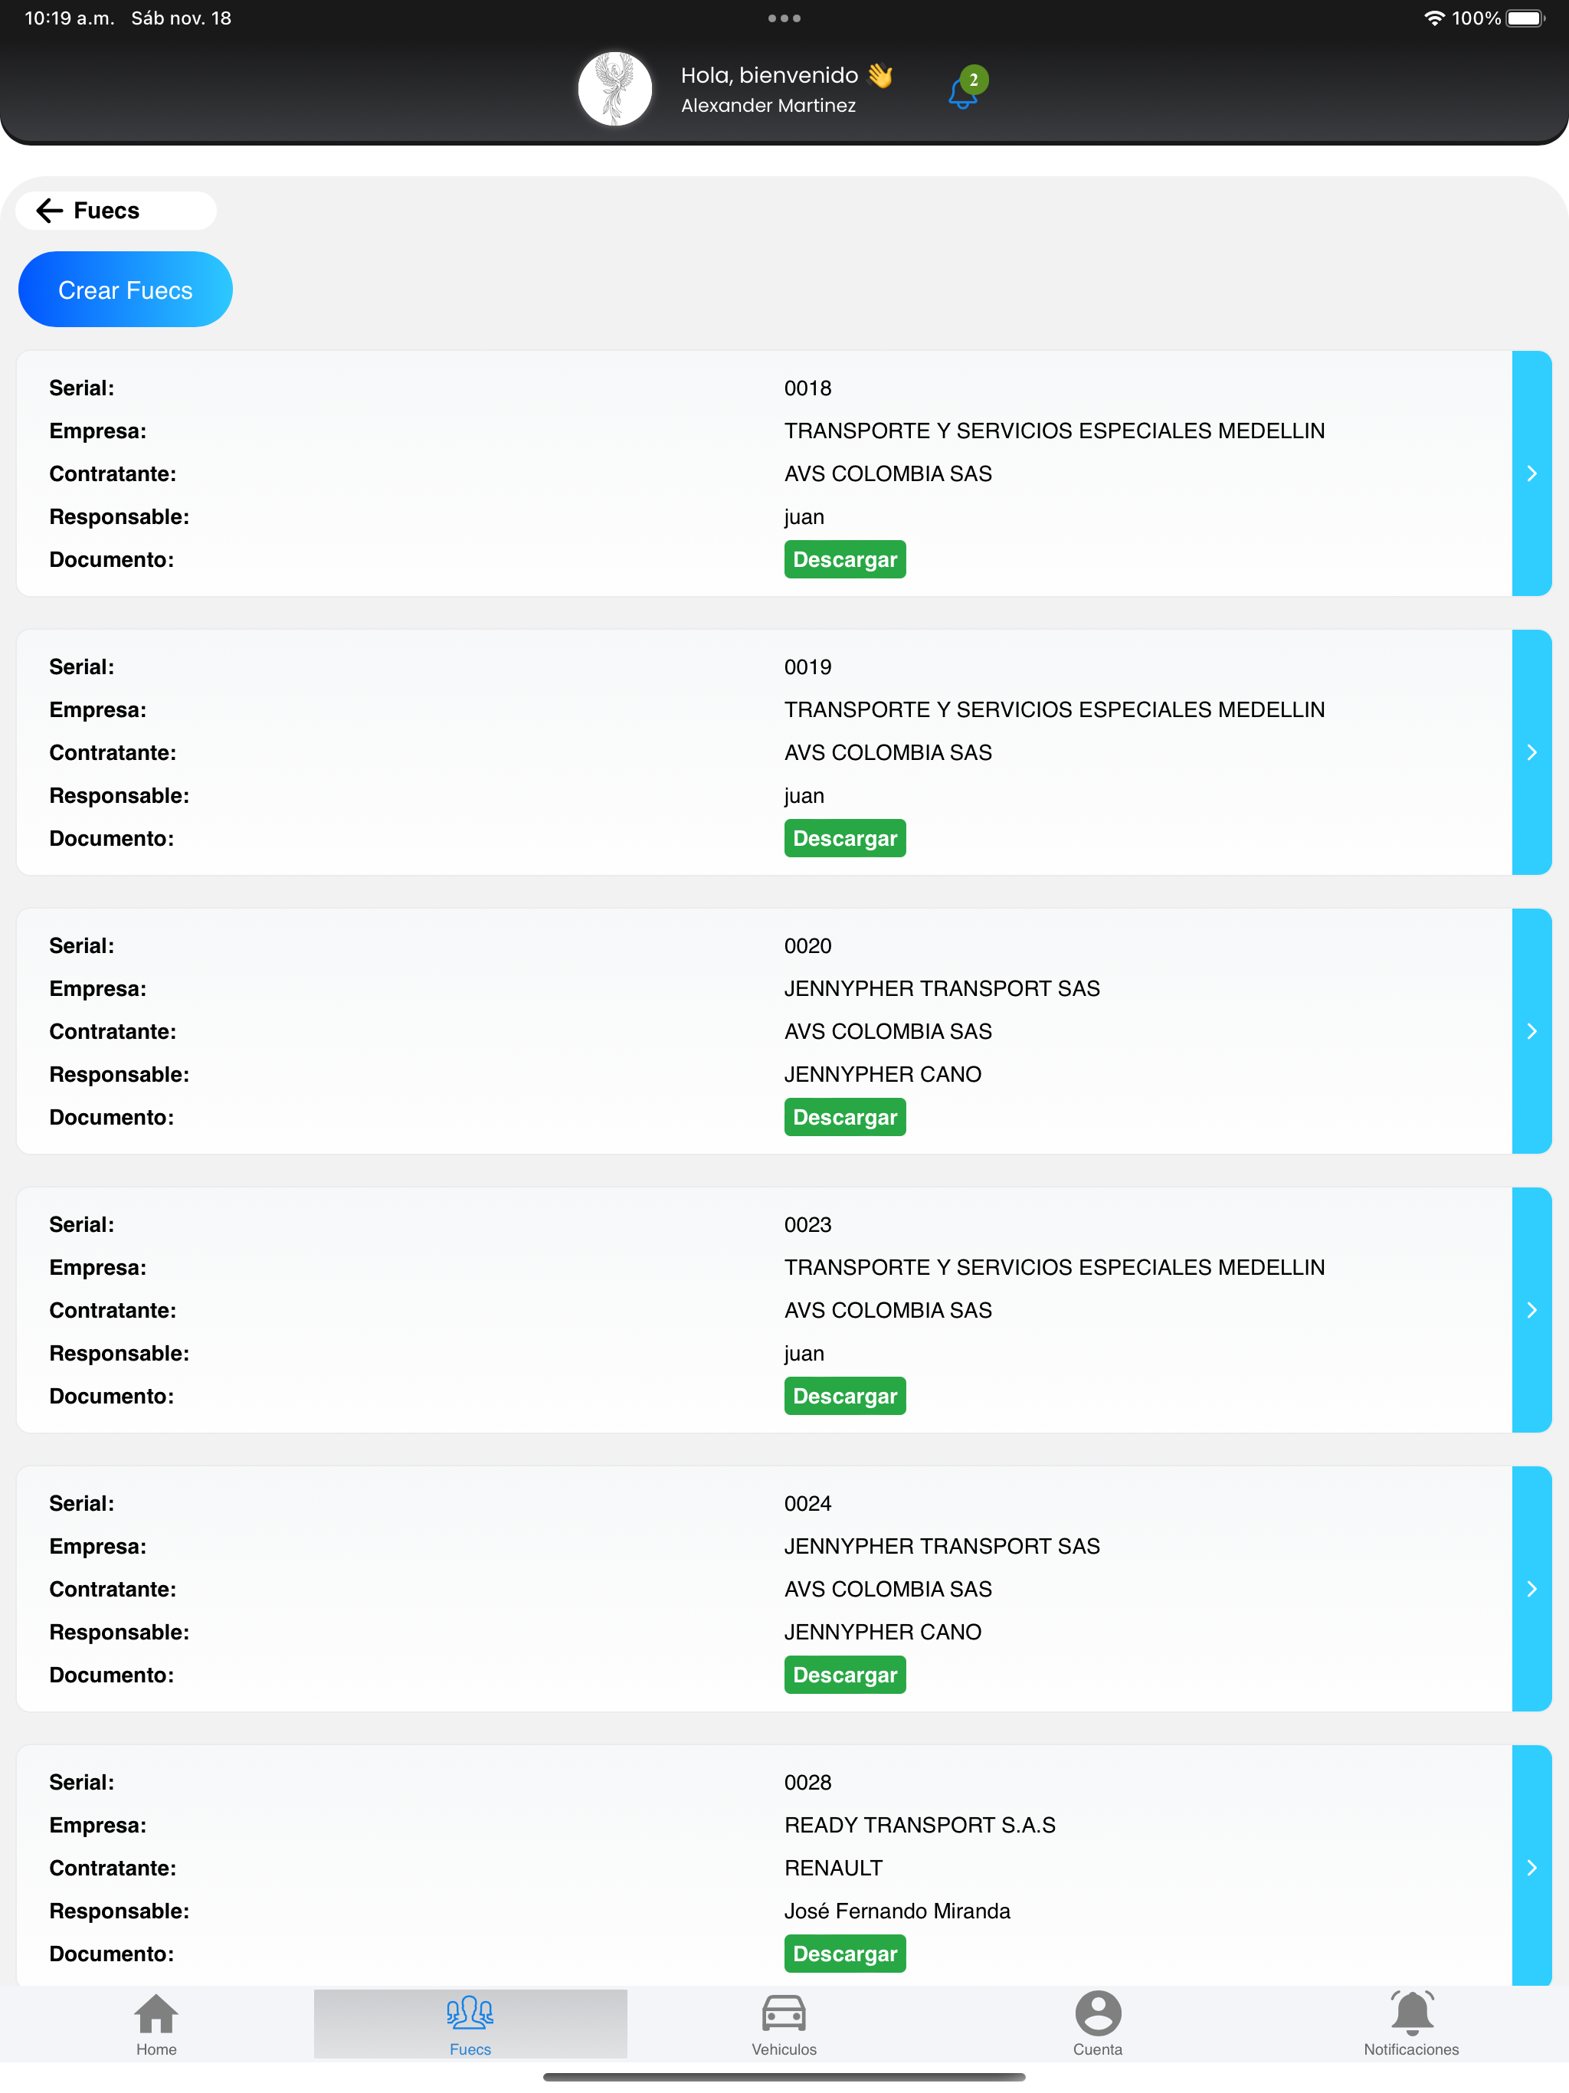This screenshot has height=2093, width=1569.
Task: Download document for serial 0024
Action: [x=844, y=1674]
